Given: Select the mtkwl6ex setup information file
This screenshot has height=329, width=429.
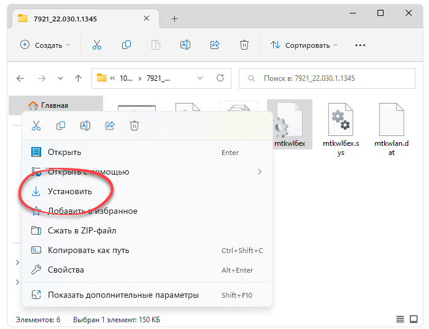Looking at the screenshot, I should [x=290, y=124].
